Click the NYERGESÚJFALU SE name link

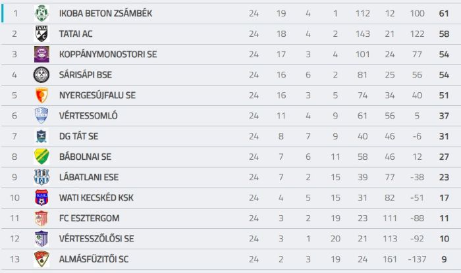[x=97, y=95]
